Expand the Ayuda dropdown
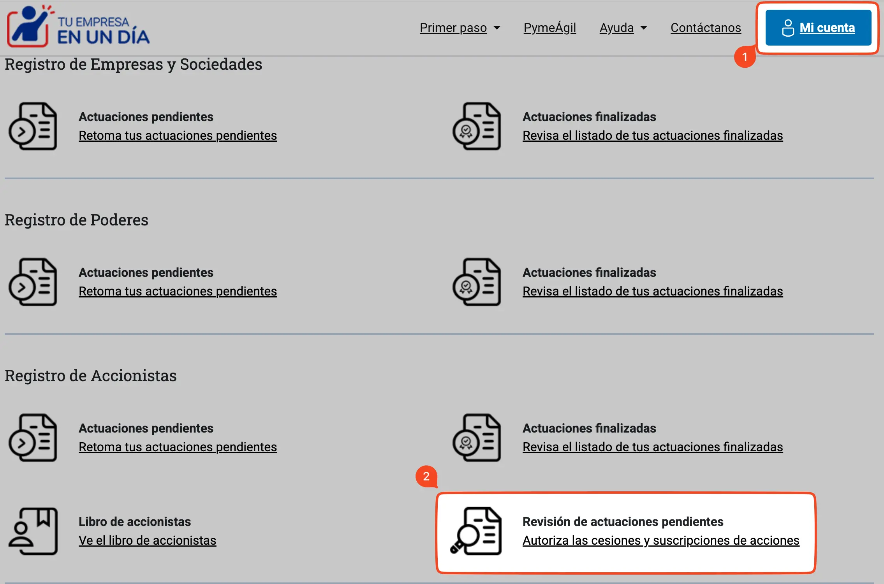 pyautogui.click(x=622, y=28)
